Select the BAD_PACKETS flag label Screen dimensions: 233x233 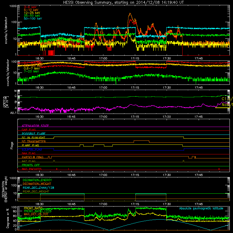(x=32, y=169)
